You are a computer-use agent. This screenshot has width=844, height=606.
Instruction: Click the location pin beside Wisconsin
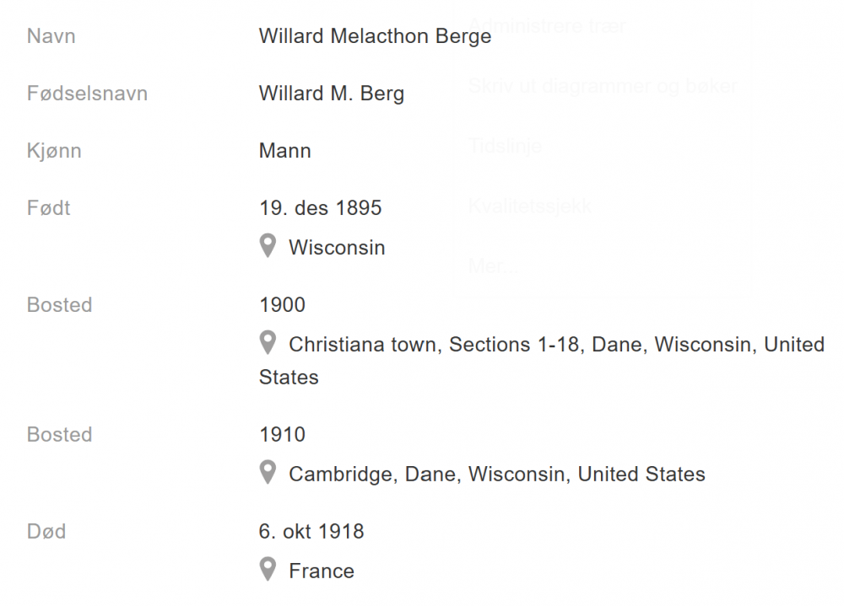pyautogui.click(x=268, y=246)
